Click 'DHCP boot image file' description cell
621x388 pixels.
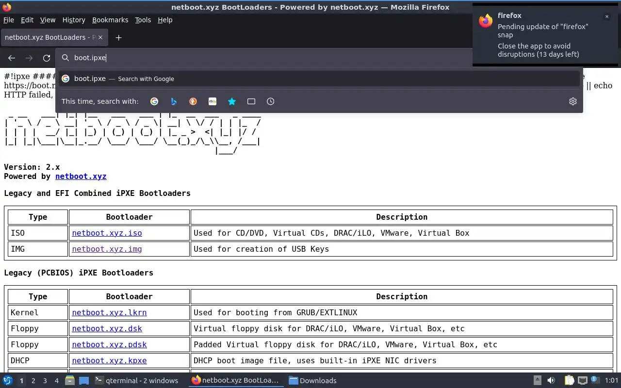[402, 360]
